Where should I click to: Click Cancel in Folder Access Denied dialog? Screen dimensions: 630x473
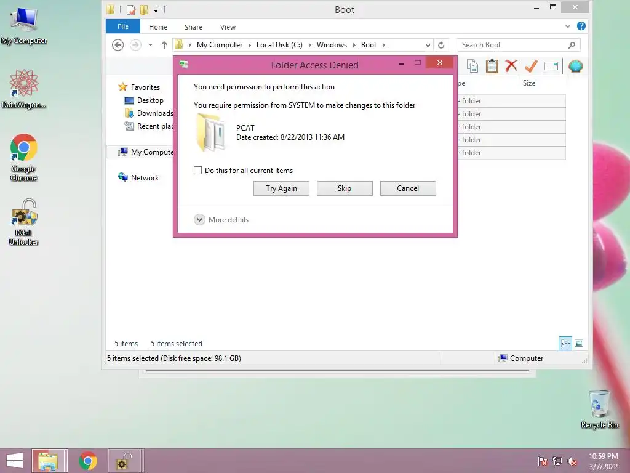408,188
